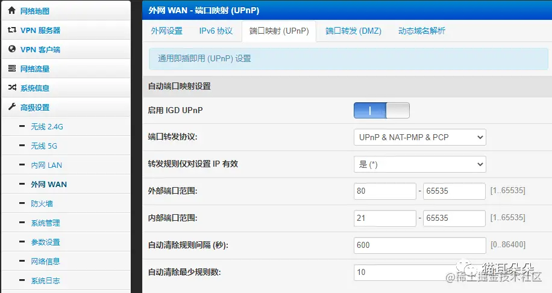This screenshot has height=293, width=552.
Task: Open 系统管理 submenu item
Action: (x=45, y=223)
